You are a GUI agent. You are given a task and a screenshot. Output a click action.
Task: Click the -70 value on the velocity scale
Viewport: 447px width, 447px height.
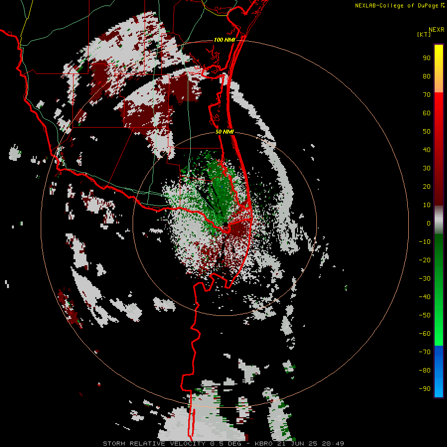[x=425, y=352]
